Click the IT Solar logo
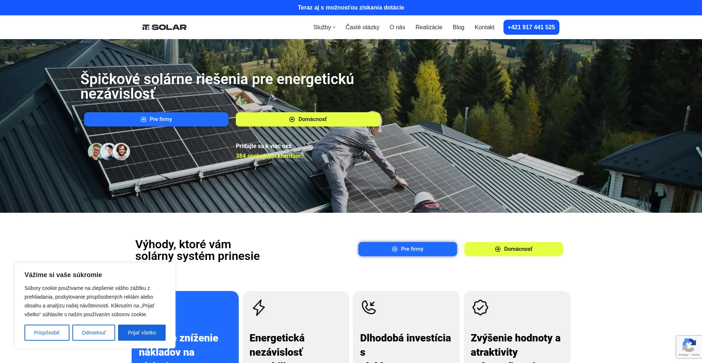This screenshot has height=363, width=702. pyautogui.click(x=165, y=27)
